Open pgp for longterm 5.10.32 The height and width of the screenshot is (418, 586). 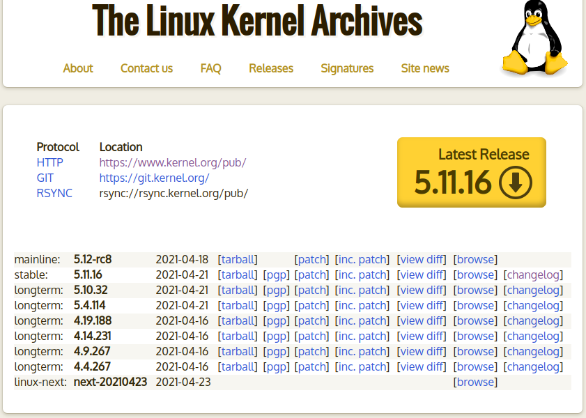coord(277,290)
